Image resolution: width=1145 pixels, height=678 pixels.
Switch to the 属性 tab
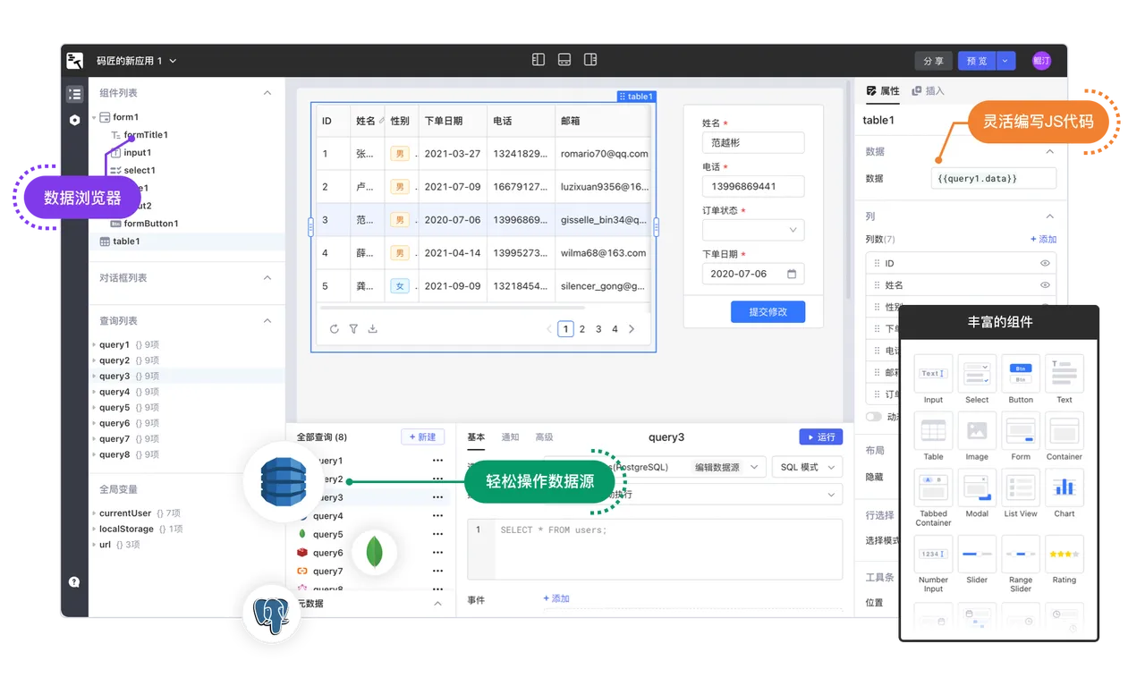[883, 91]
